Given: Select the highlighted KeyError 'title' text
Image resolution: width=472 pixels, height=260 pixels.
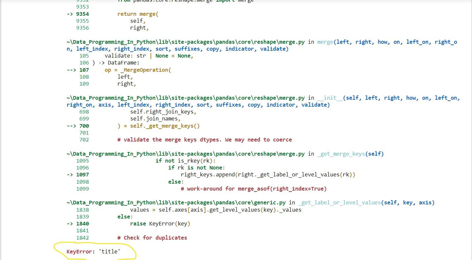Looking at the screenshot, I should click(x=93, y=251).
